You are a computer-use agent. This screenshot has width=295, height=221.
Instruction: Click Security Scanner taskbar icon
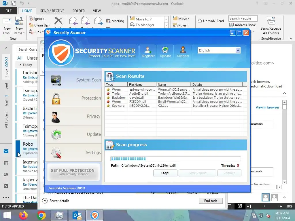[x=94, y=215]
